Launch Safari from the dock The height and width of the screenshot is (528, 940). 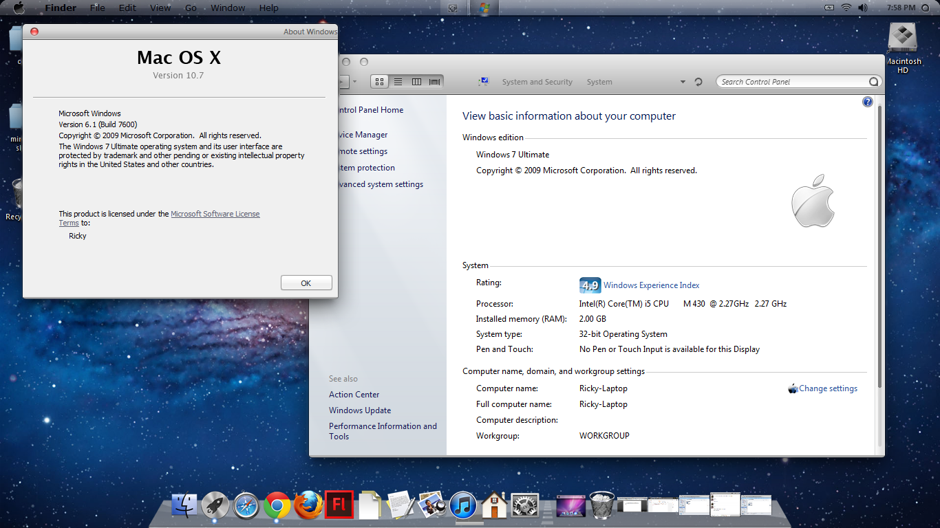click(x=246, y=506)
